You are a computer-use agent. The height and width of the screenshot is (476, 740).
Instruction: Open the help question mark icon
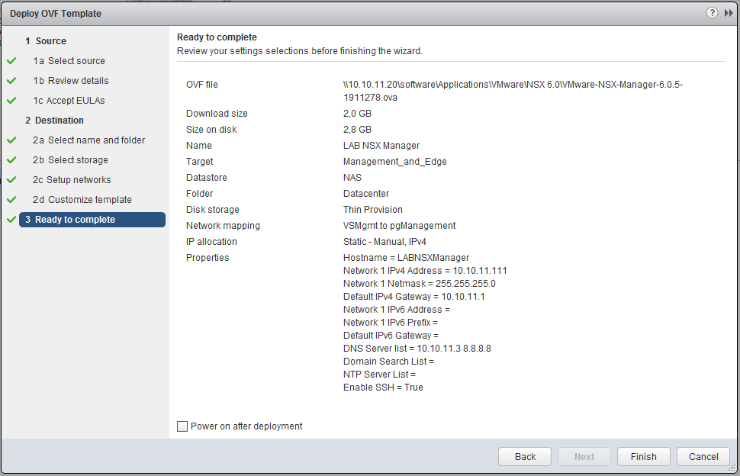tap(712, 13)
